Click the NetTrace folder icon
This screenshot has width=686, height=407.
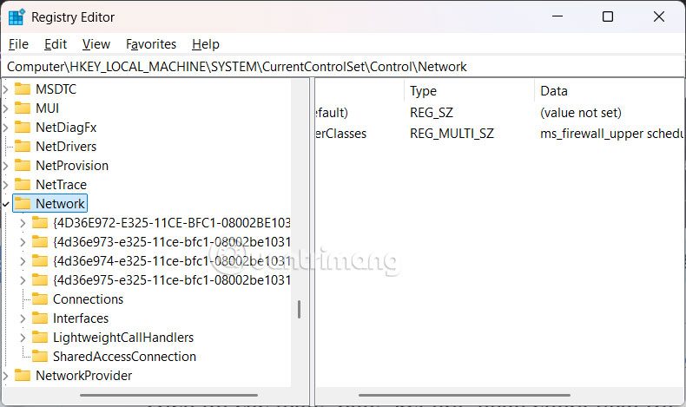(23, 185)
